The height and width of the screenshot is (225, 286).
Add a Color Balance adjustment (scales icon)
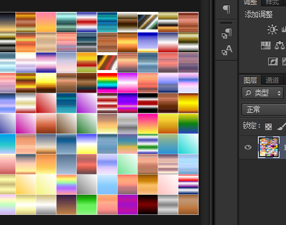(279, 45)
